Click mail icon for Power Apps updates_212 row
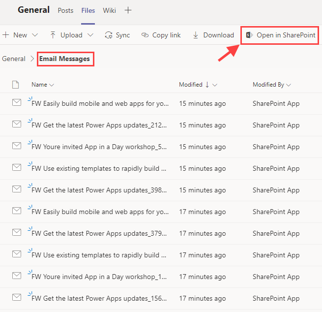 pos(17,124)
